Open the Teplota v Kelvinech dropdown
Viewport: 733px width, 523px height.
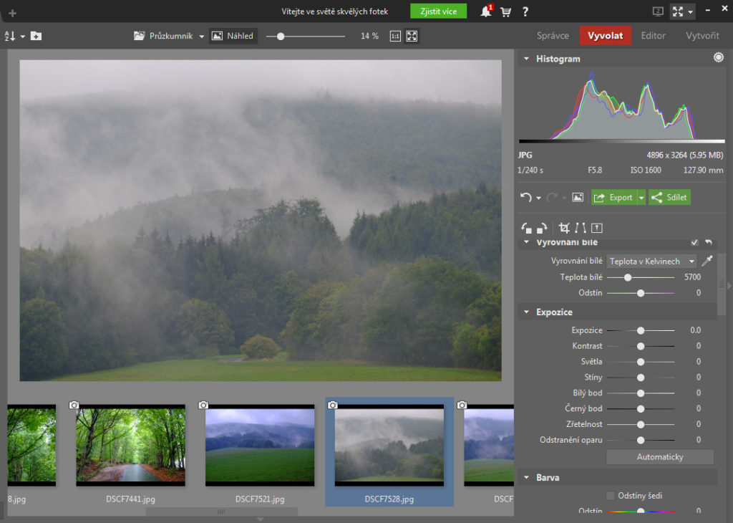coord(651,261)
